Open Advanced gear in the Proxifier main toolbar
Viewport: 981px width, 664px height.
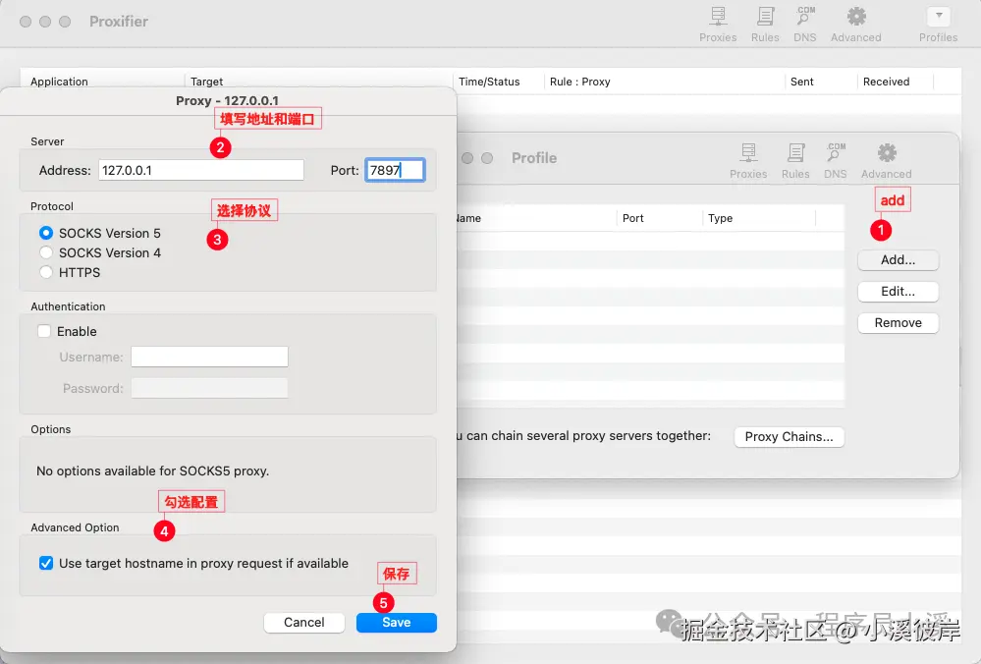pyautogui.click(x=856, y=24)
